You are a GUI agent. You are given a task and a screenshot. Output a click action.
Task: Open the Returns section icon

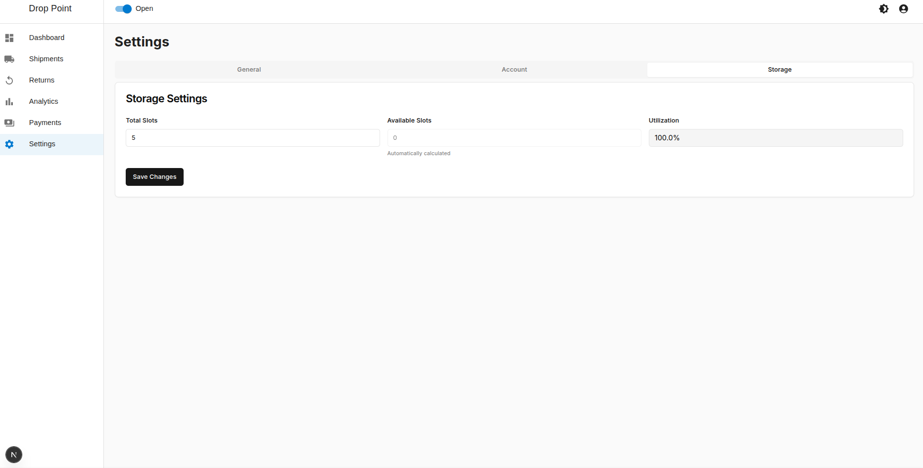[9, 80]
